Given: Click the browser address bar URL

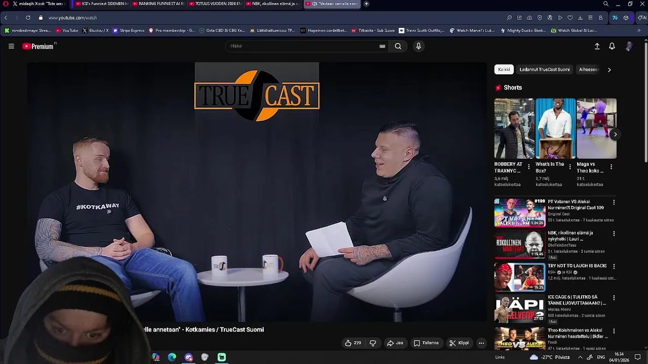Looking at the screenshot, I should pyautogui.click(x=72, y=18).
